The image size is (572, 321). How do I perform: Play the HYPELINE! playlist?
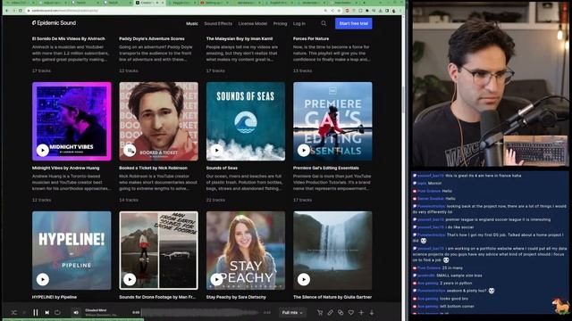(x=42, y=279)
